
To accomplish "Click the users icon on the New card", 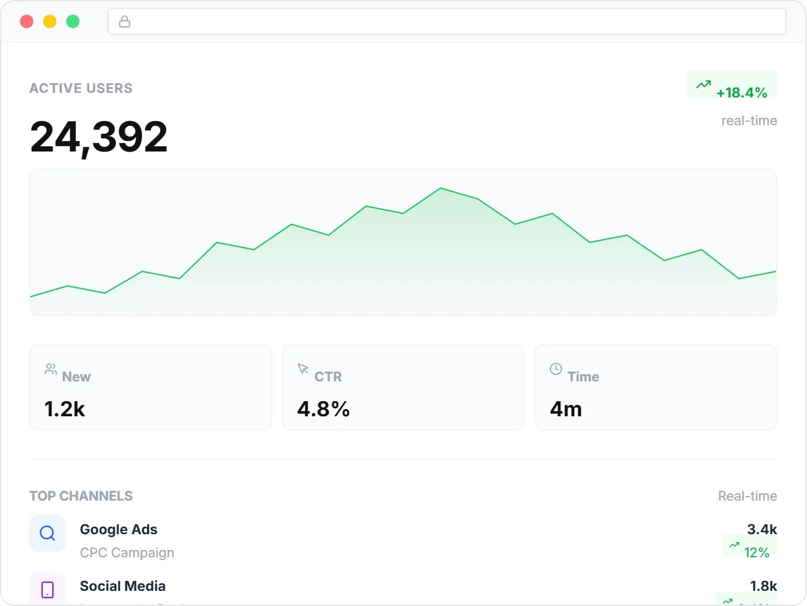I will click(50, 369).
